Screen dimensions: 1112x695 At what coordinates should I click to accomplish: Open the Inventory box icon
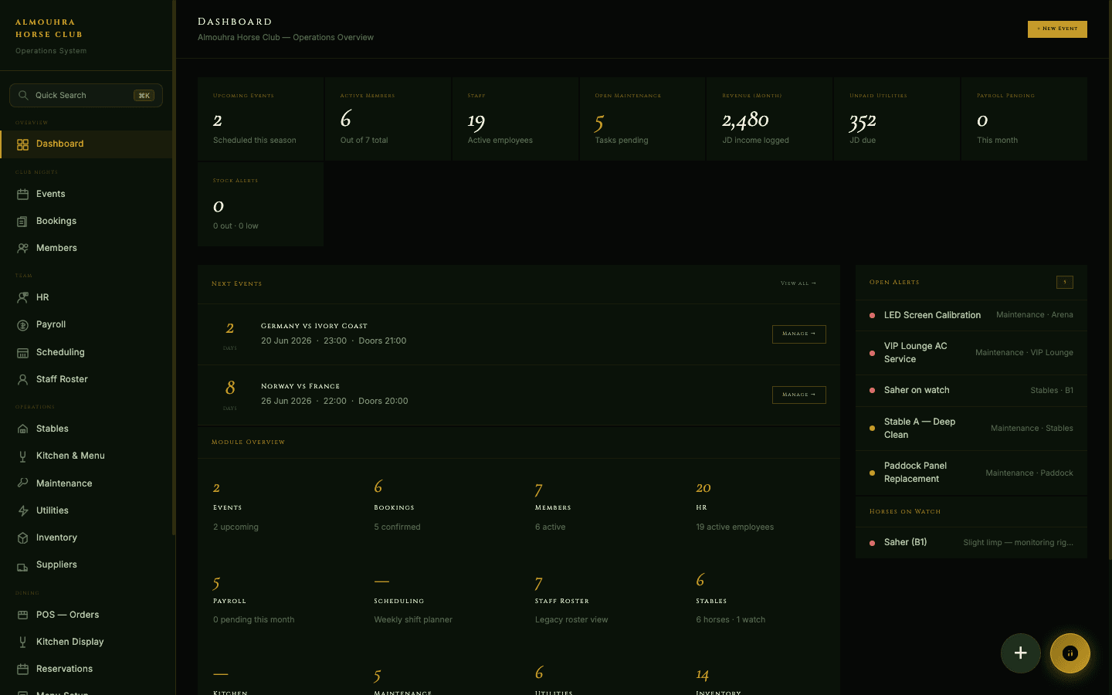click(22, 538)
